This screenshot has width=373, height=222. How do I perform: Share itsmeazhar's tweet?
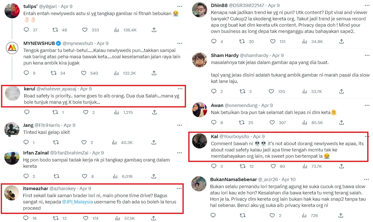pyautogui.click(x=154, y=218)
